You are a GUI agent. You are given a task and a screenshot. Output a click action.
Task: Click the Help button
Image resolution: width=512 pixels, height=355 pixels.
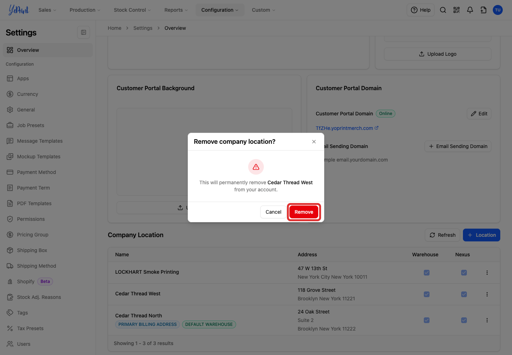pyautogui.click(x=421, y=10)
